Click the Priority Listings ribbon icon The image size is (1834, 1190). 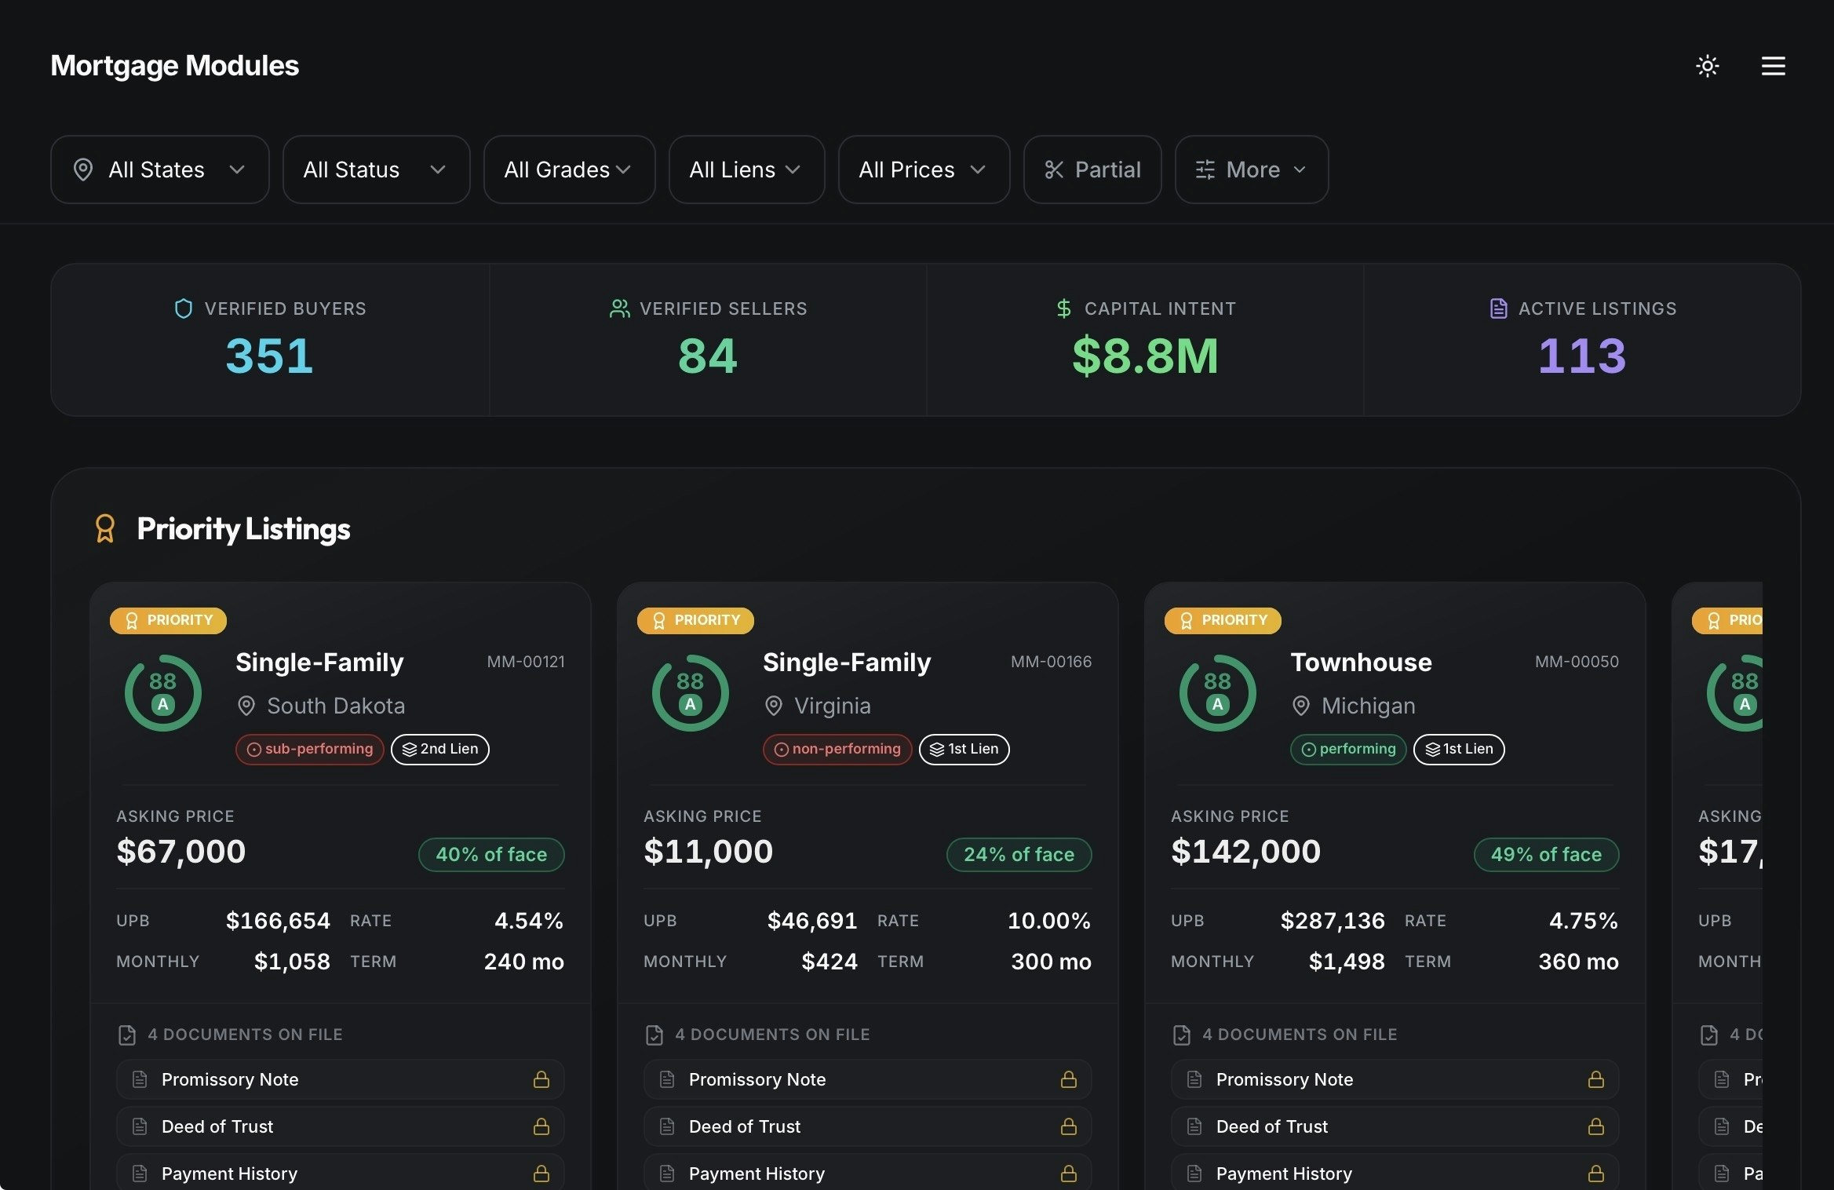[x=105, y=529]
